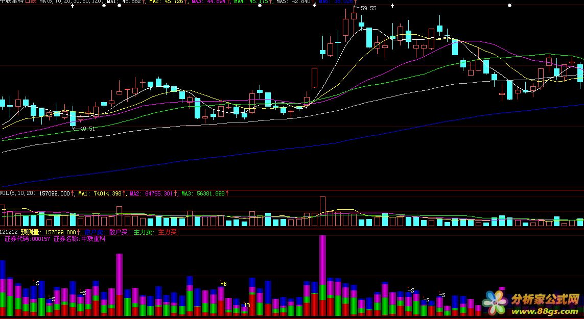Image resolution: width=584 pixels, height=319 pixels.
Task: Click the VOL(5,10,20) indicator title
Action: [x=18, y=193]
